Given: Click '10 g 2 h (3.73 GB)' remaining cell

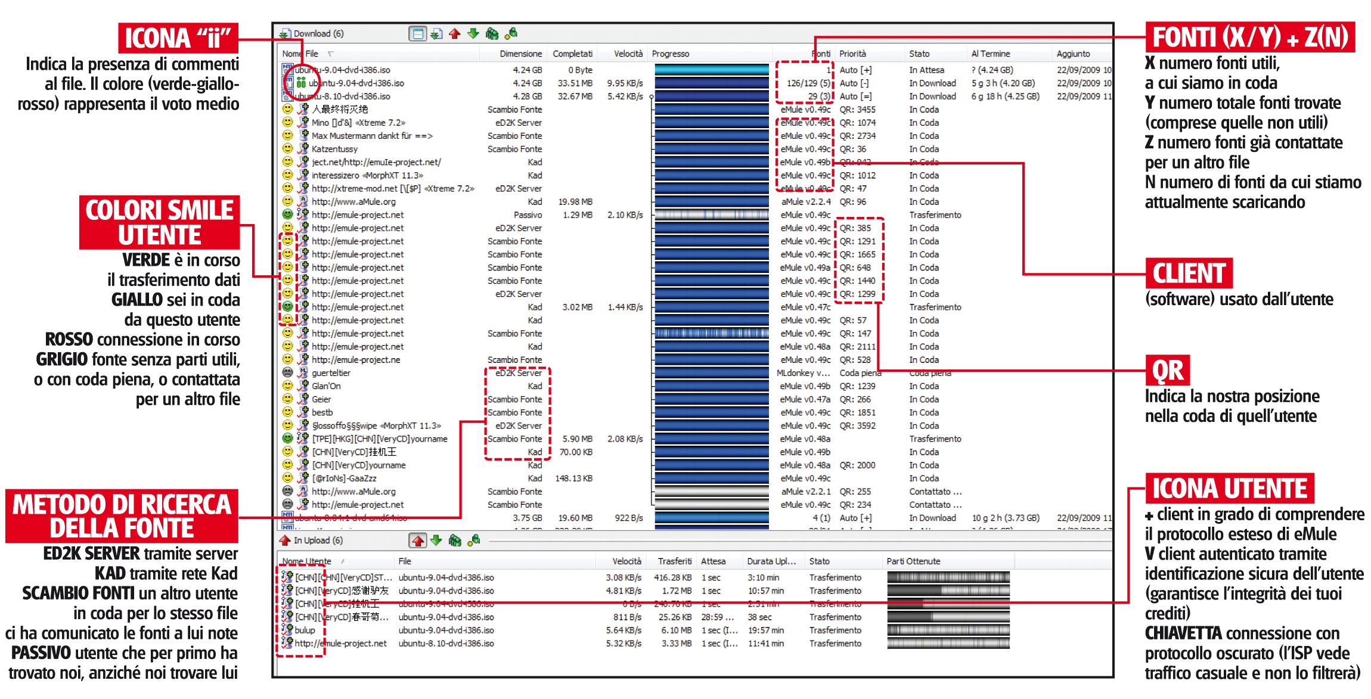Looking at the screenshot, I should 1005,518.
